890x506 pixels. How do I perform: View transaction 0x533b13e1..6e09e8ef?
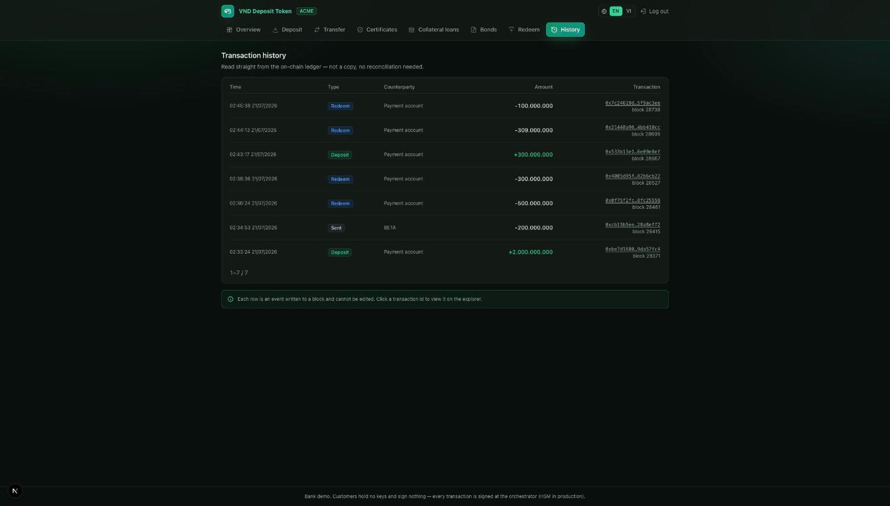coord(633,152)
